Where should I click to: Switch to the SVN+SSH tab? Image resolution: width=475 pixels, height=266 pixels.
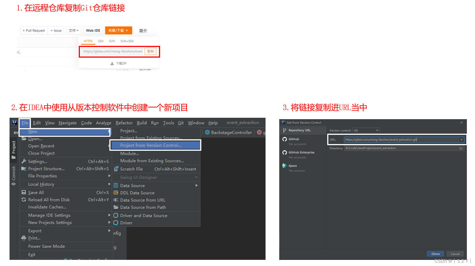[x=127, y=41]
